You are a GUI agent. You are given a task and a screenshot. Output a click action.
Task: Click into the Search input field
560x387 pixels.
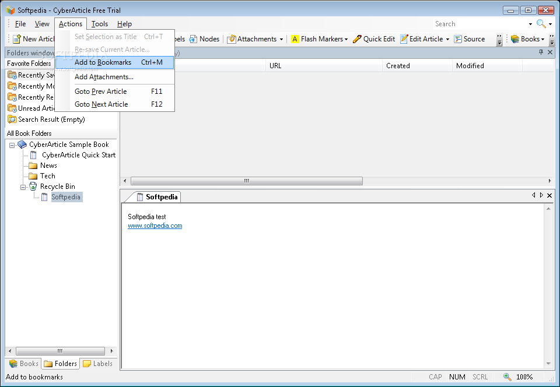coord(480,24)
